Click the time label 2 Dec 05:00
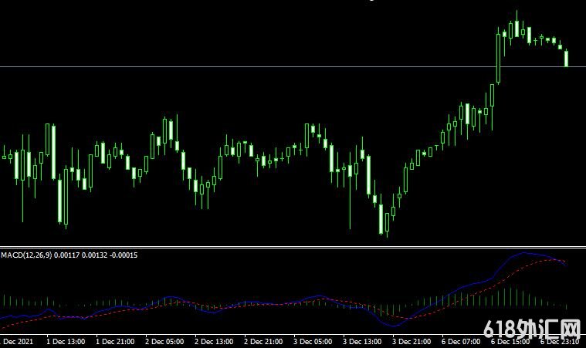 [x=164, y=342]
